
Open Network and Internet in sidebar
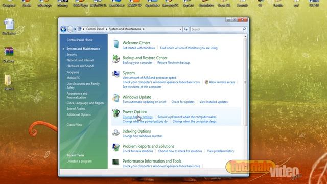click(80, 60)
